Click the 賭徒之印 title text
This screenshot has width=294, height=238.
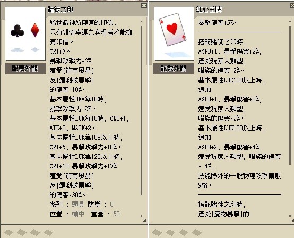click(60, 10)
